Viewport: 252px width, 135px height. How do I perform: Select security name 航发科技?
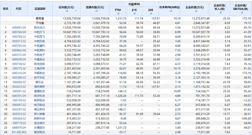(40, 96)
